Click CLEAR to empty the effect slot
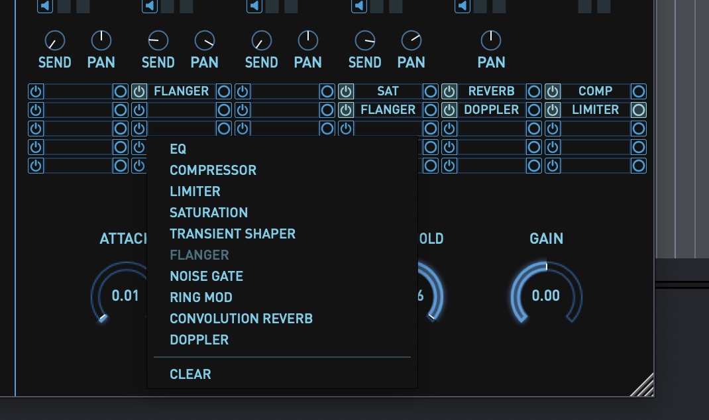Screen dimensions: 709x420 click(x=190, y=374)
